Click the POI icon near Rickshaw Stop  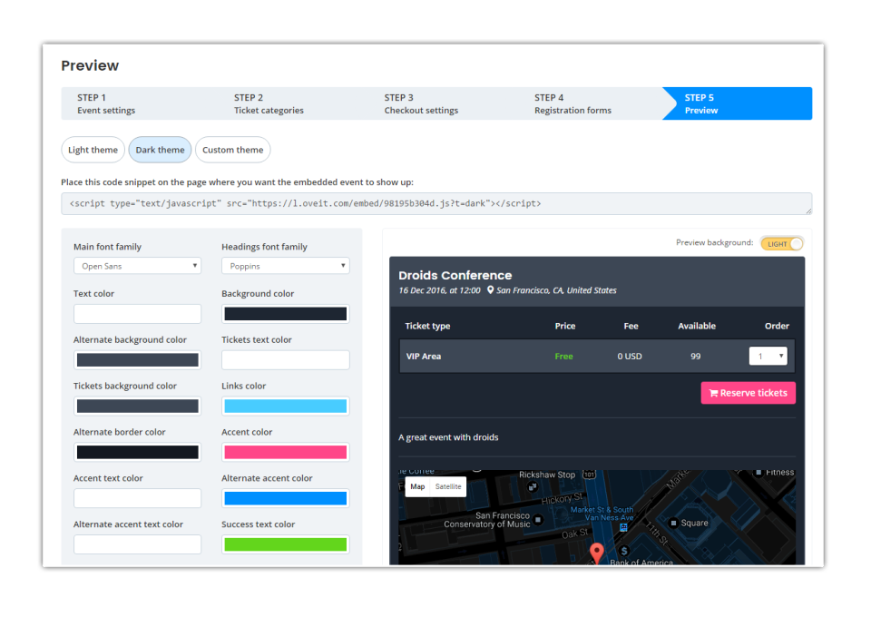(x=532, y=485)
